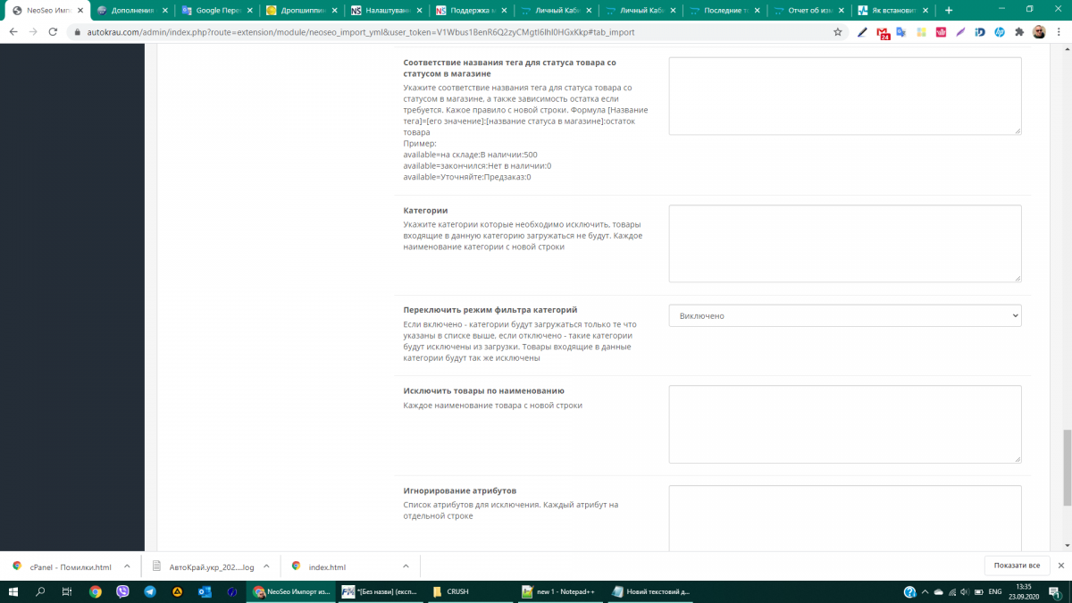Go back using the browser back arrow
The image size is (1072, 603).
pos(13,31)
